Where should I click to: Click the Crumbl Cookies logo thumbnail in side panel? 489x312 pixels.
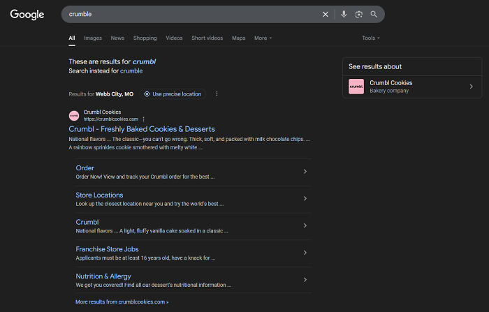pos(356,87)
